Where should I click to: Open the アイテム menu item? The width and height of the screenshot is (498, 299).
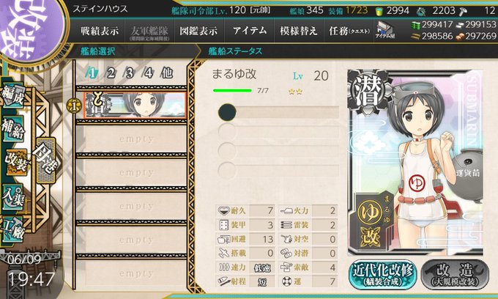click(x=250, y=31)
